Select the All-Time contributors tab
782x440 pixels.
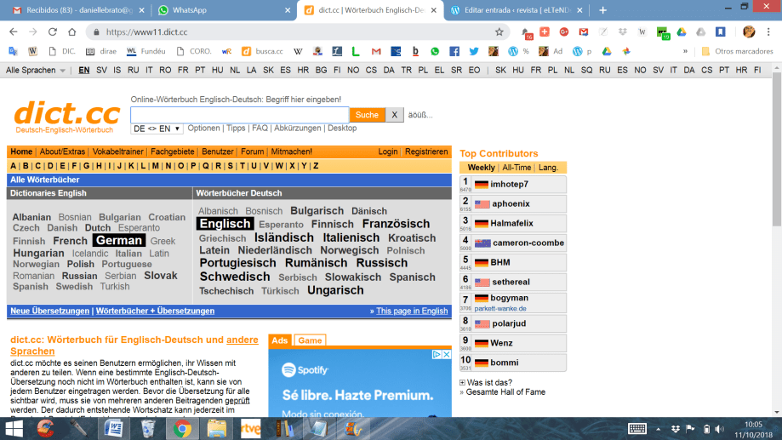(517, 168)
